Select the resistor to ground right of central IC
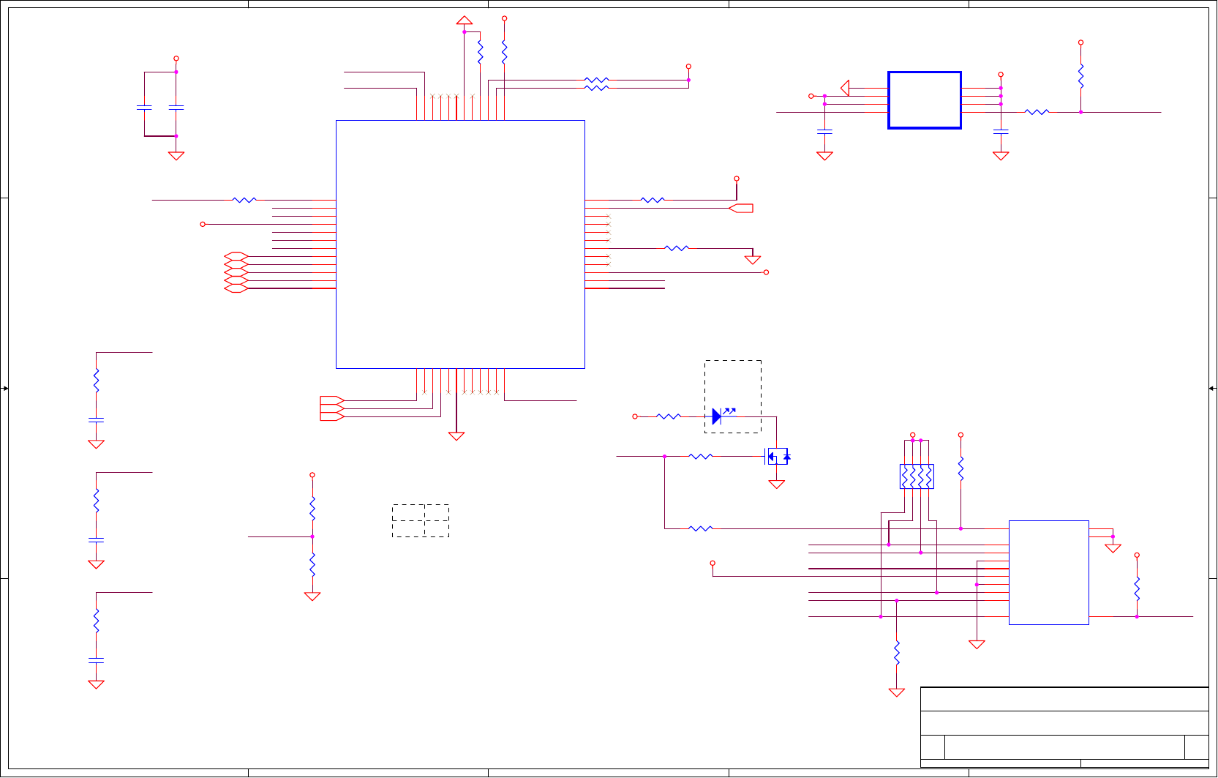 pos(677,248)
